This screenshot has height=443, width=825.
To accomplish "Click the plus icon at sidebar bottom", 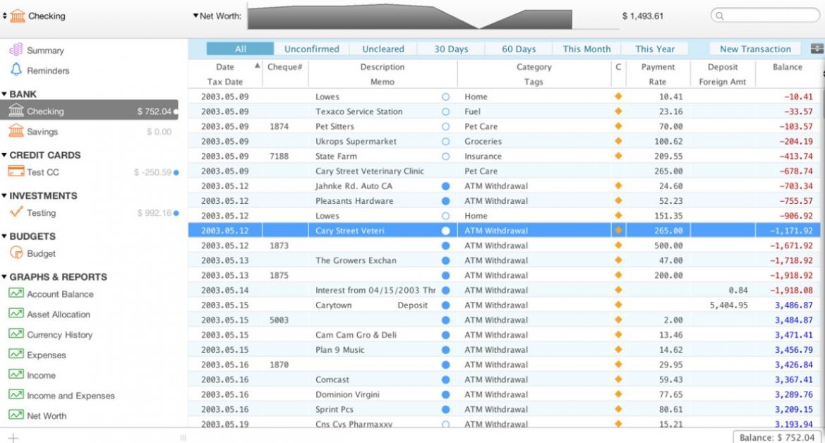I will (13, 437).
